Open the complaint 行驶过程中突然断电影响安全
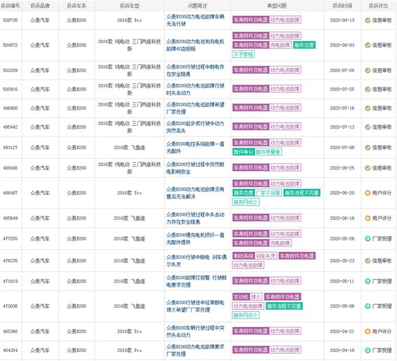 click(x=195, y=168)
